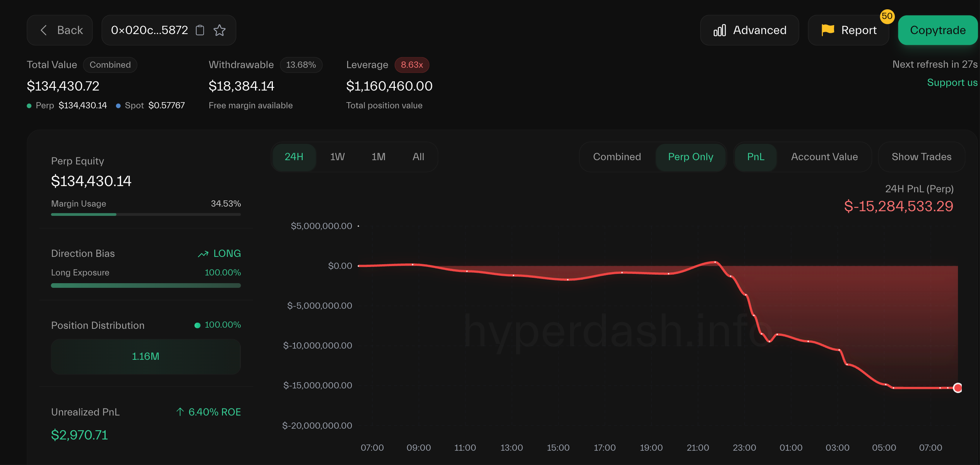Viewport: 980px width, 465px height.
Task: Toggle chart to Account Value
Action: [824, 157]
